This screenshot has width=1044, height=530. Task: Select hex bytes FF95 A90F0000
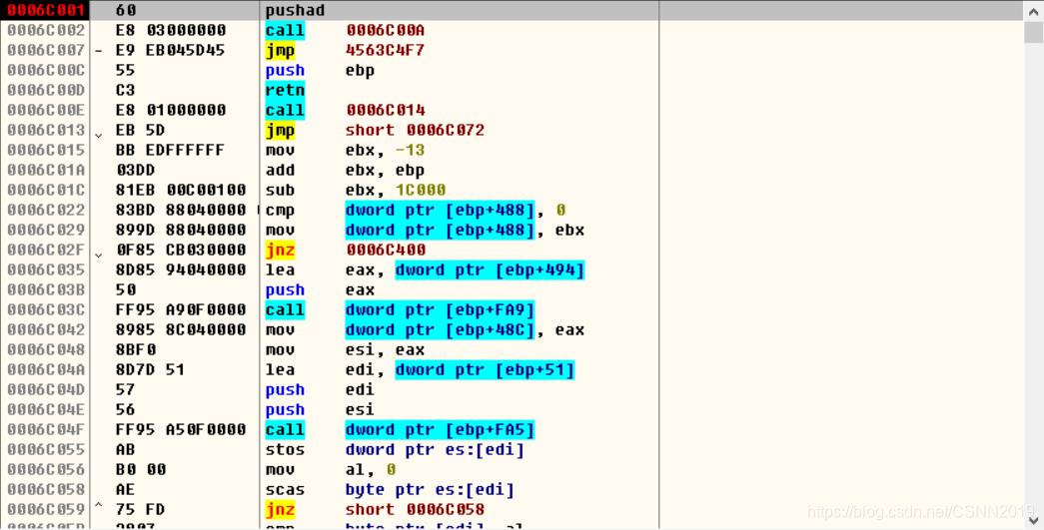tap(181, 309)
